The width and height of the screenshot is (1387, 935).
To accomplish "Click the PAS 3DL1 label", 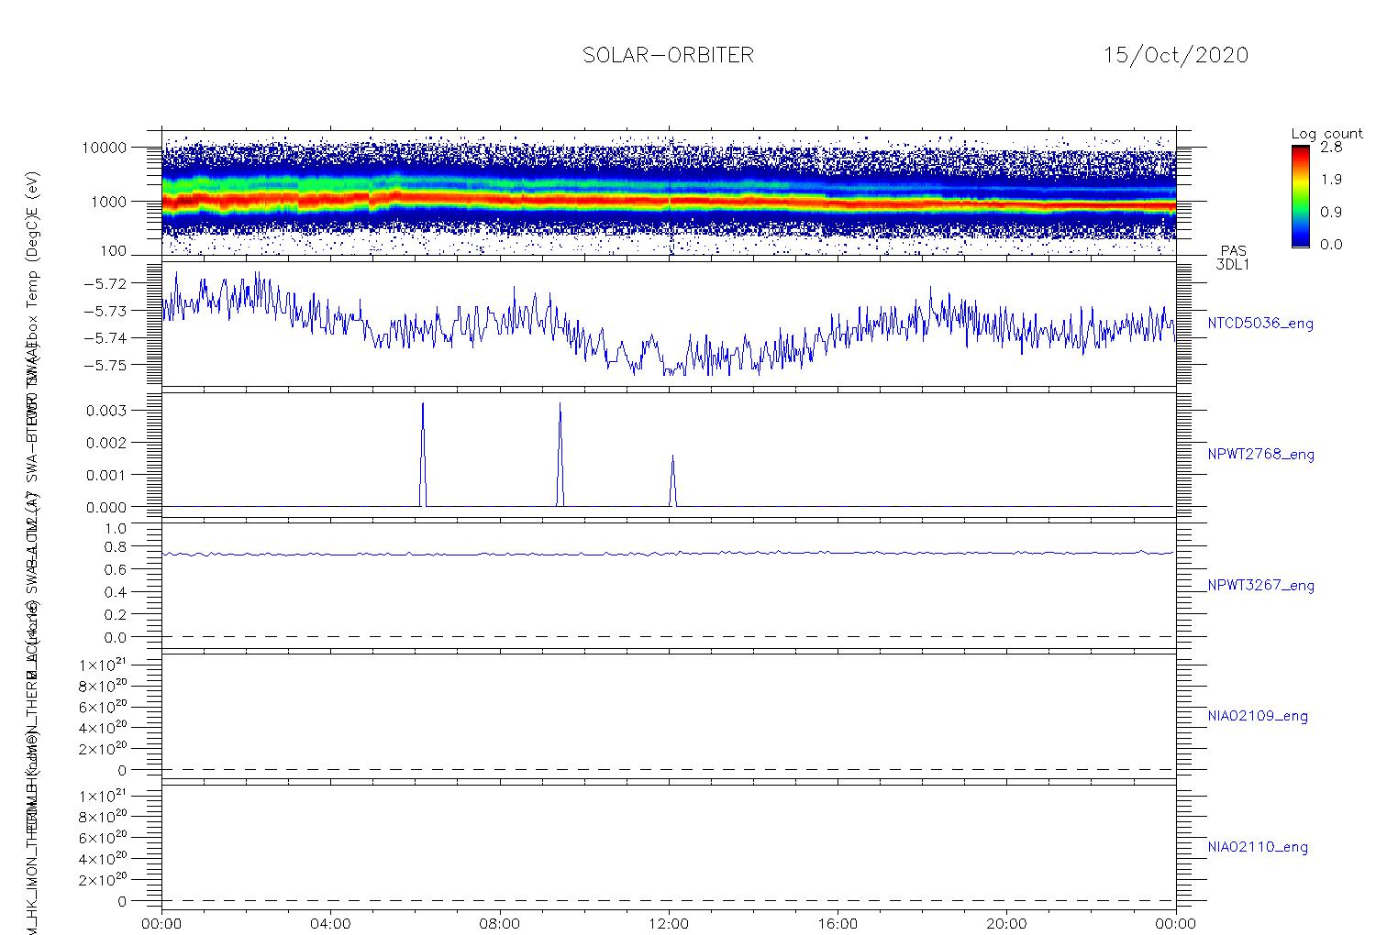I will pyautogui.click(x=1233, y=258).
